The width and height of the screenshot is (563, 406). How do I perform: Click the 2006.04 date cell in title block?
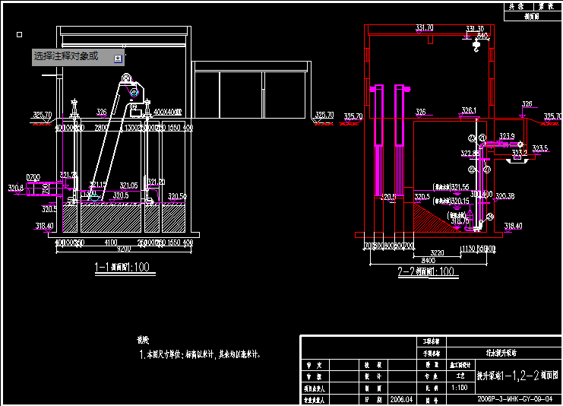pos(400,398)
